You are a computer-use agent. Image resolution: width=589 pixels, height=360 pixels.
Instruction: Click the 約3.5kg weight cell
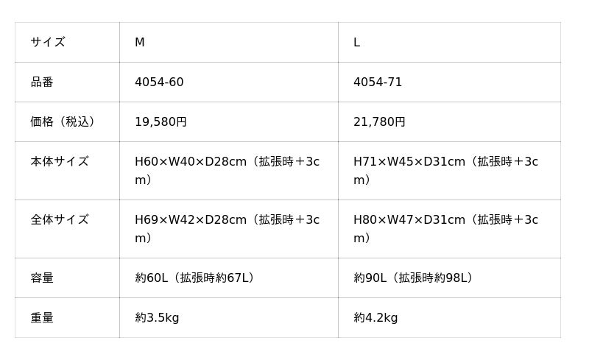coord(157,318)
